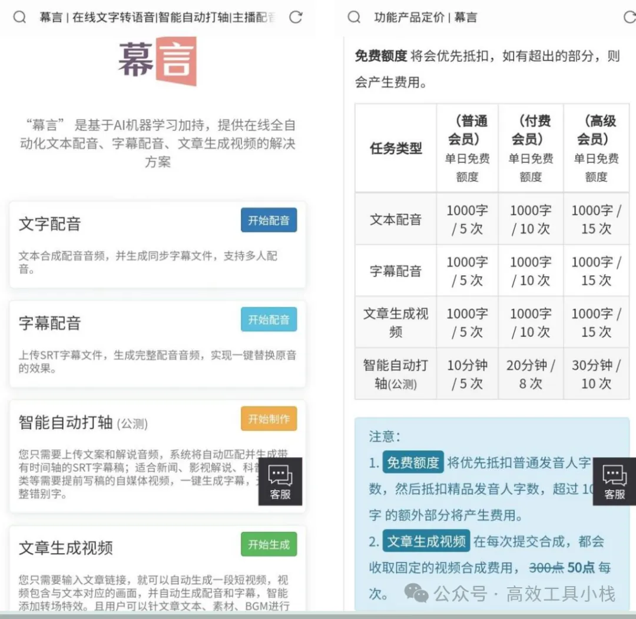This screenshot has height=619, width=636.
Task: Click the 幕言 logo
Action: [157, 61]
